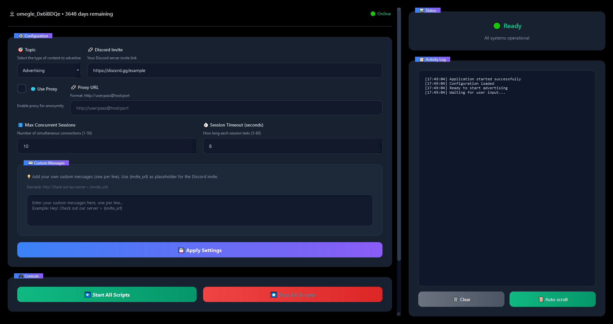
Task: Click Stop All Scripts
Action: [x=292, y=294]
